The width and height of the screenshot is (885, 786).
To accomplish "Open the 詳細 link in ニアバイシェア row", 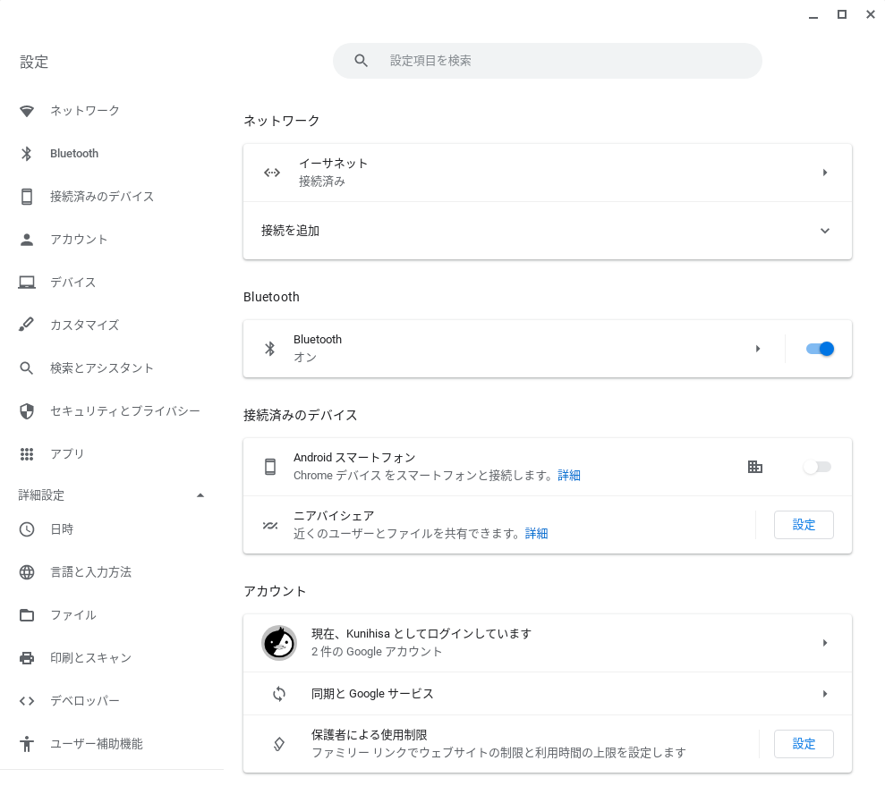I will [536, 534].
